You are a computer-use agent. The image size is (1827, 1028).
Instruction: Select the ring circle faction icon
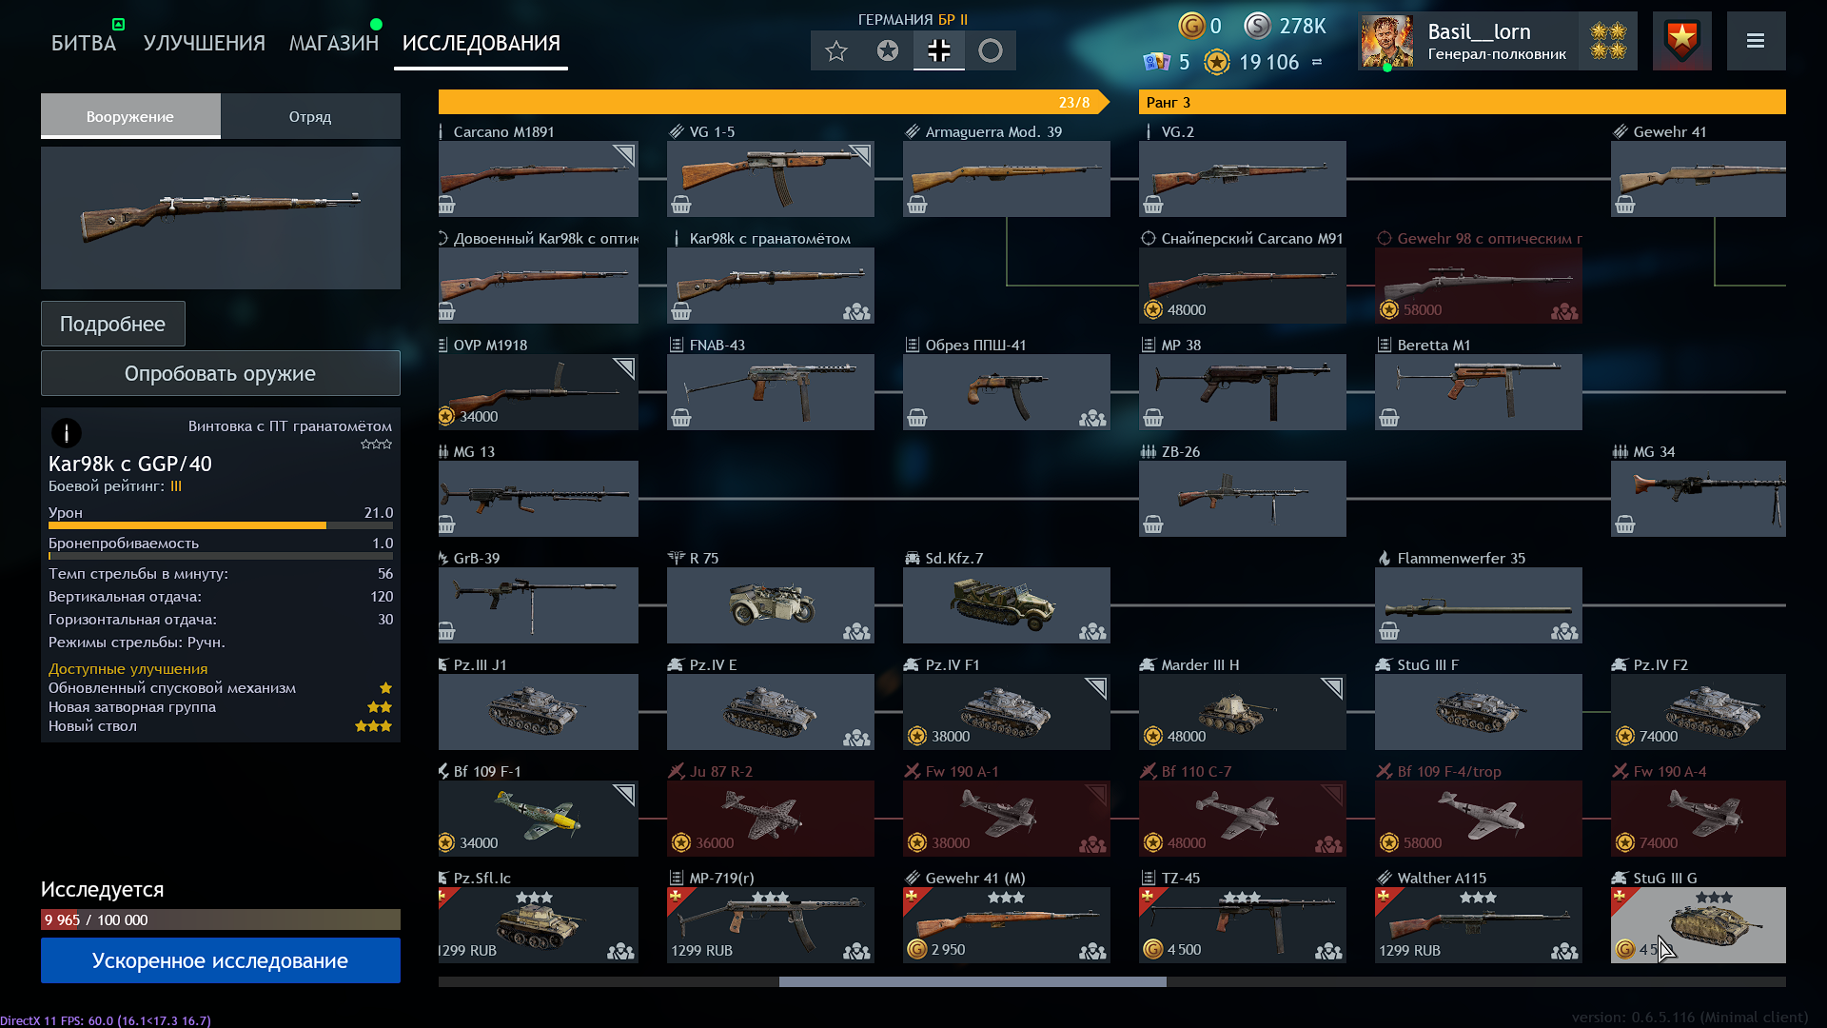(990, 50)
